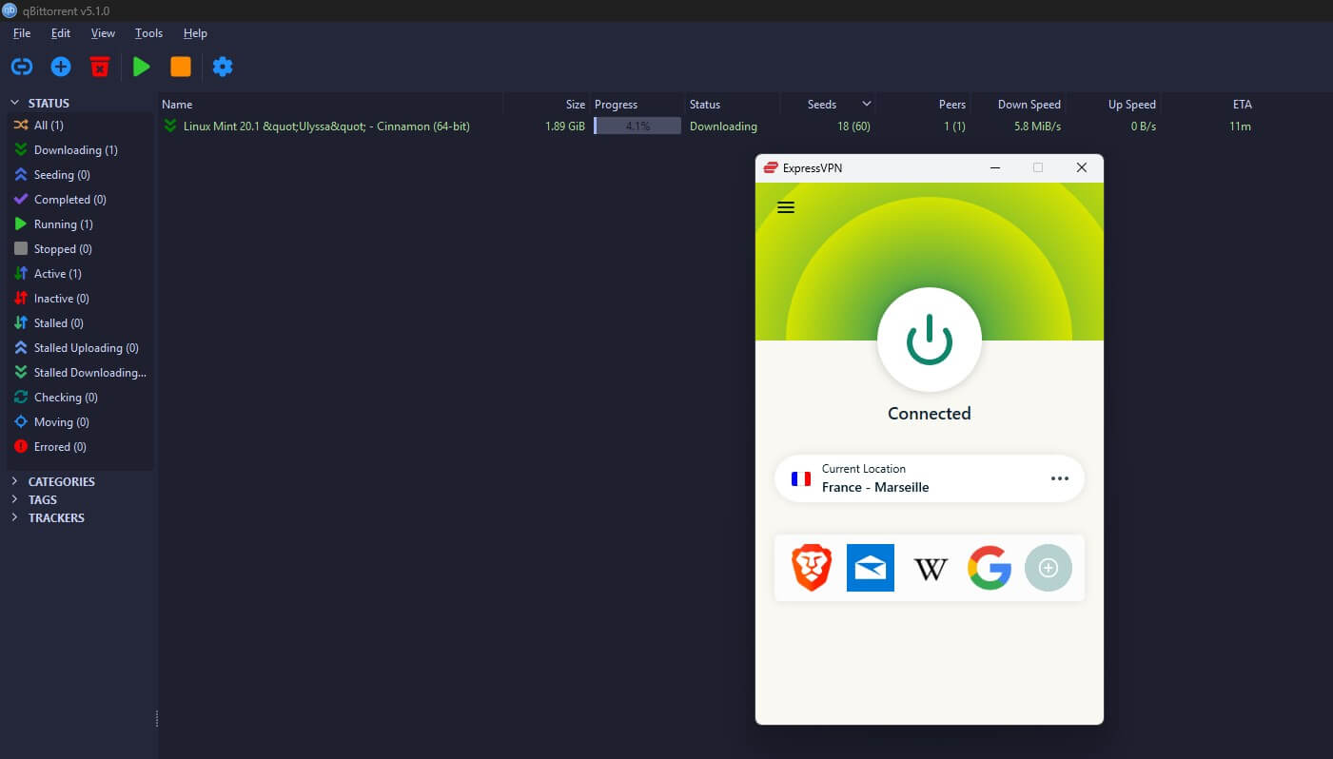Filter by Stalled Uploading (0) status

tap(77, 348)
